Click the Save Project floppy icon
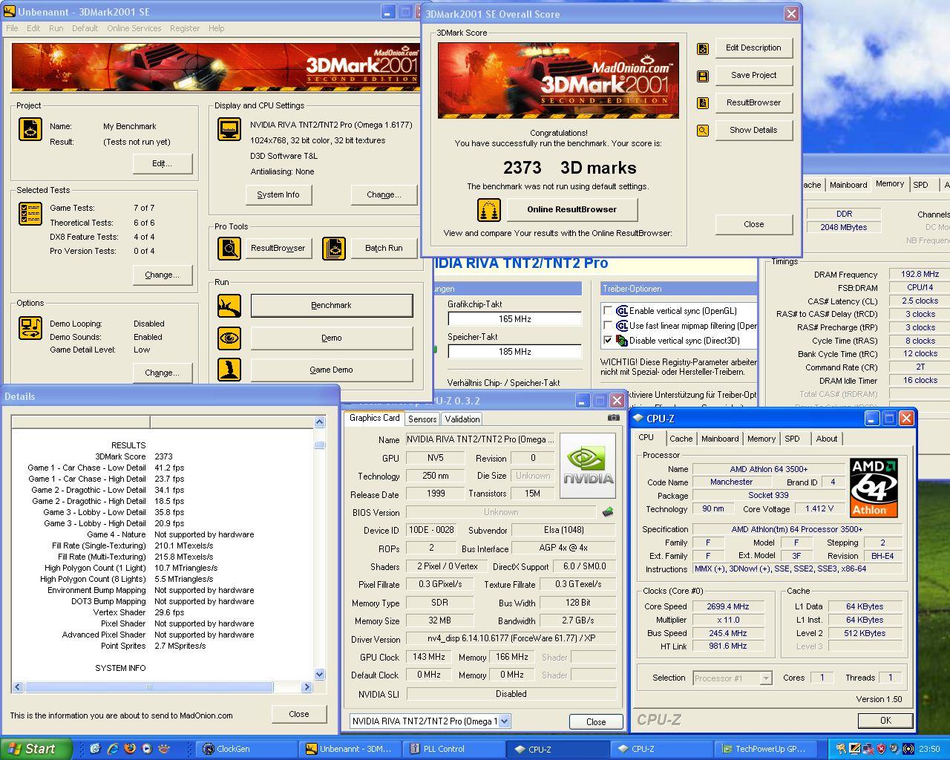 pyautogui.click(x=703, y=76)
